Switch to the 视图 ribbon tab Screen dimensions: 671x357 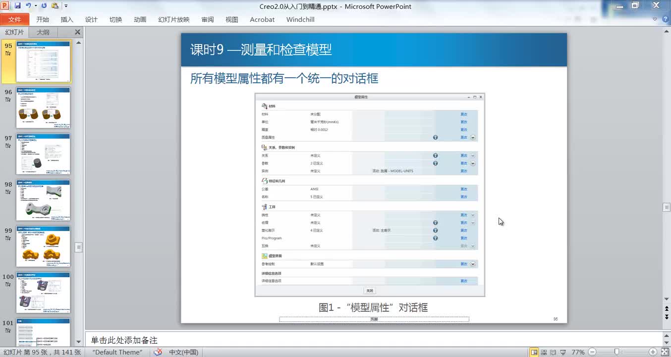(232, 19)
